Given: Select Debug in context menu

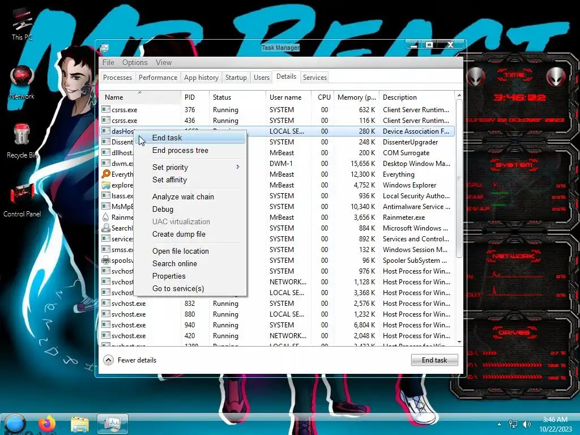Looking at the screenshot, I should (x=190, y=210).
